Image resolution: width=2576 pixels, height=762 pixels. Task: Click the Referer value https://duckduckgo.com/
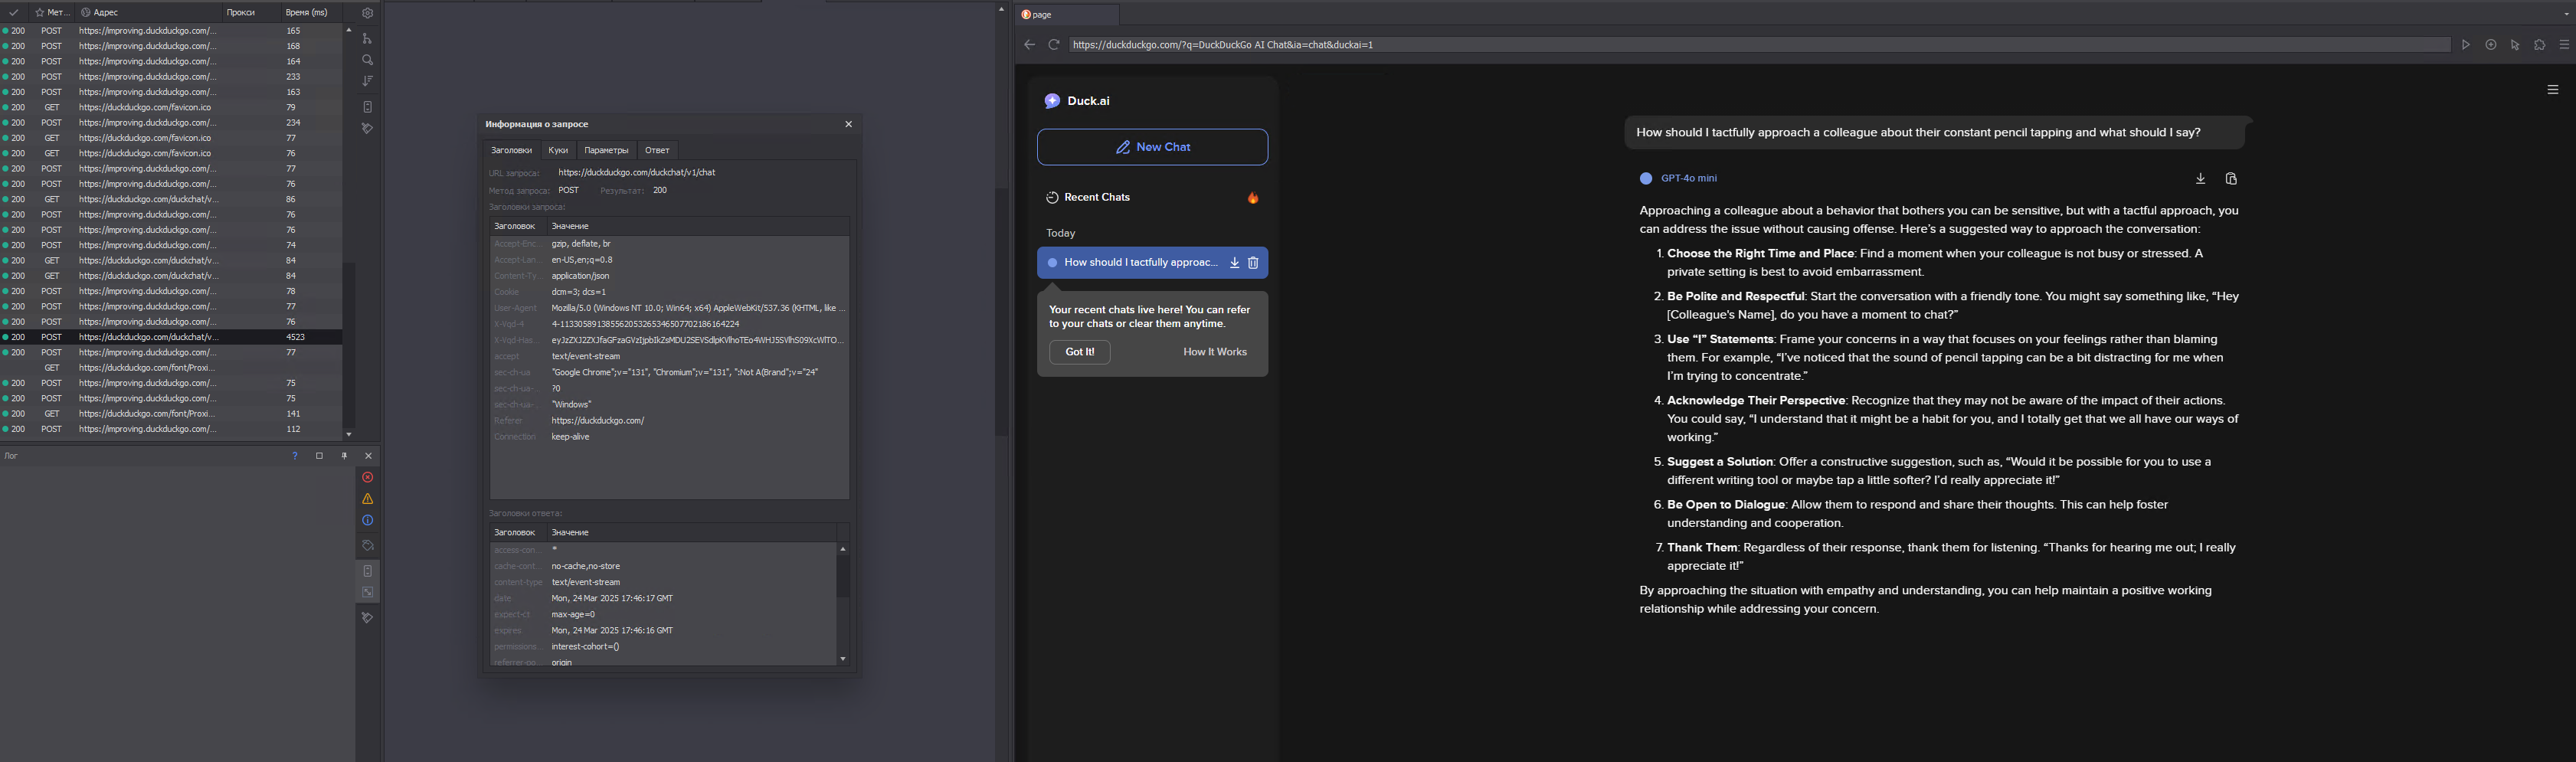[598, 421]
